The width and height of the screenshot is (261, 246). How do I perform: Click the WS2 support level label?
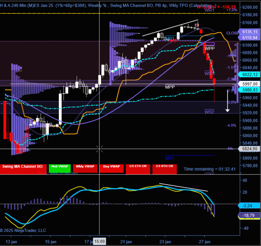point(209,112)
